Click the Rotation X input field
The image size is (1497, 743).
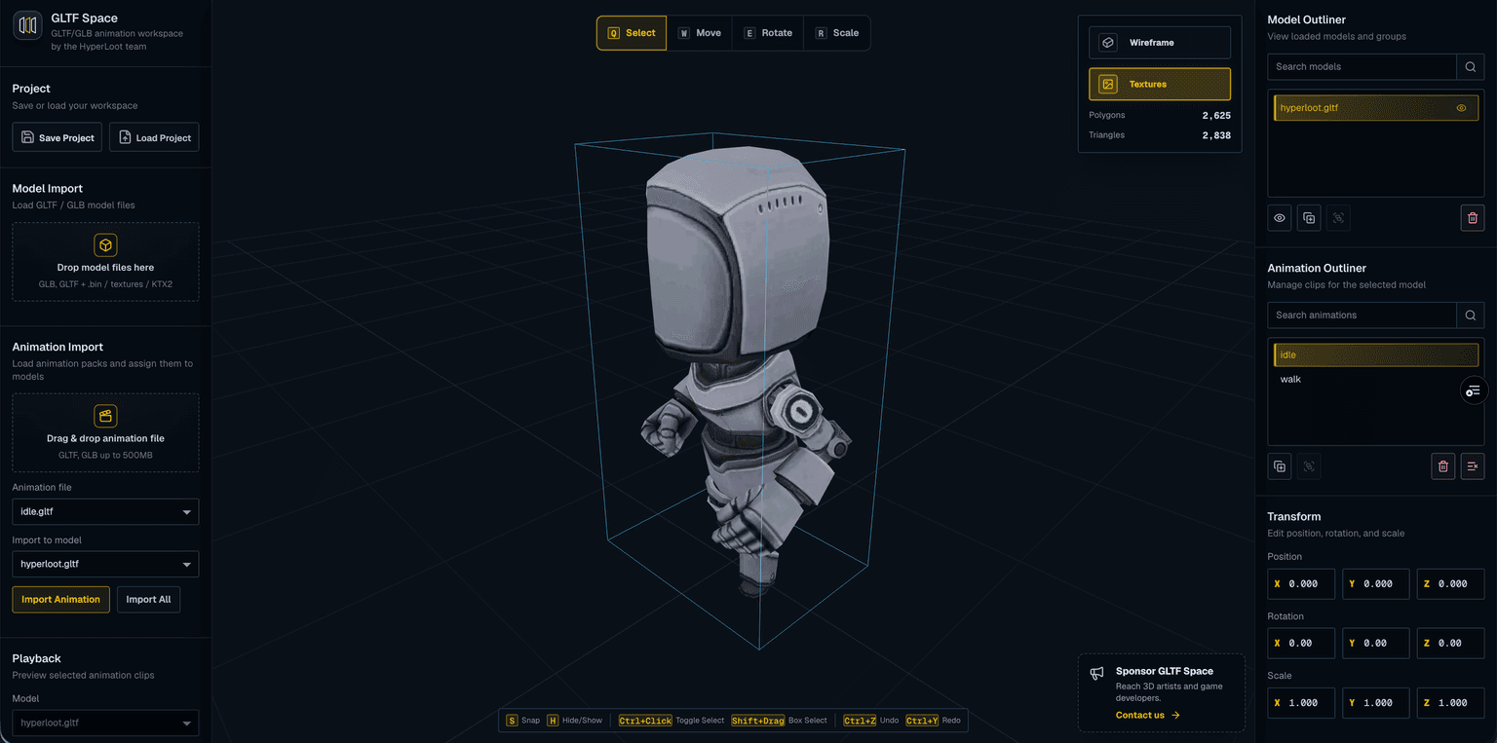[x=1301, y=643]
